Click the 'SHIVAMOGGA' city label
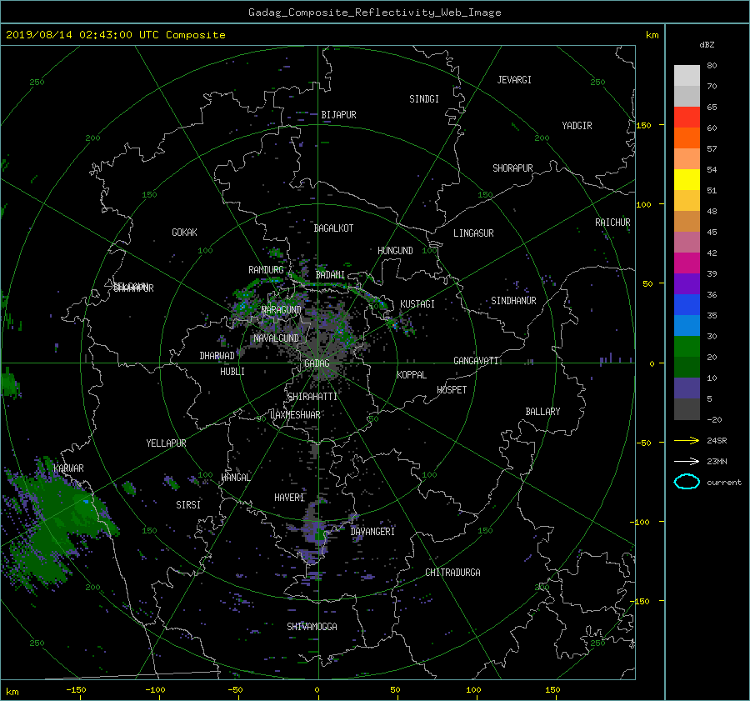This screenshot has width=750, height=701. pos(312,627)
